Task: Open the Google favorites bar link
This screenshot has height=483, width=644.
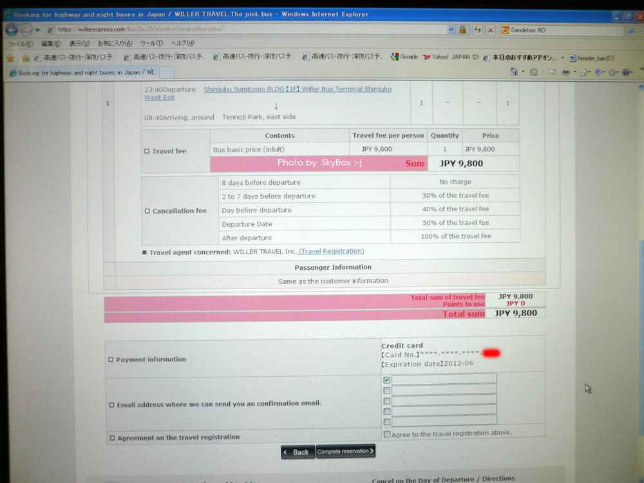Action: point(404,57)
